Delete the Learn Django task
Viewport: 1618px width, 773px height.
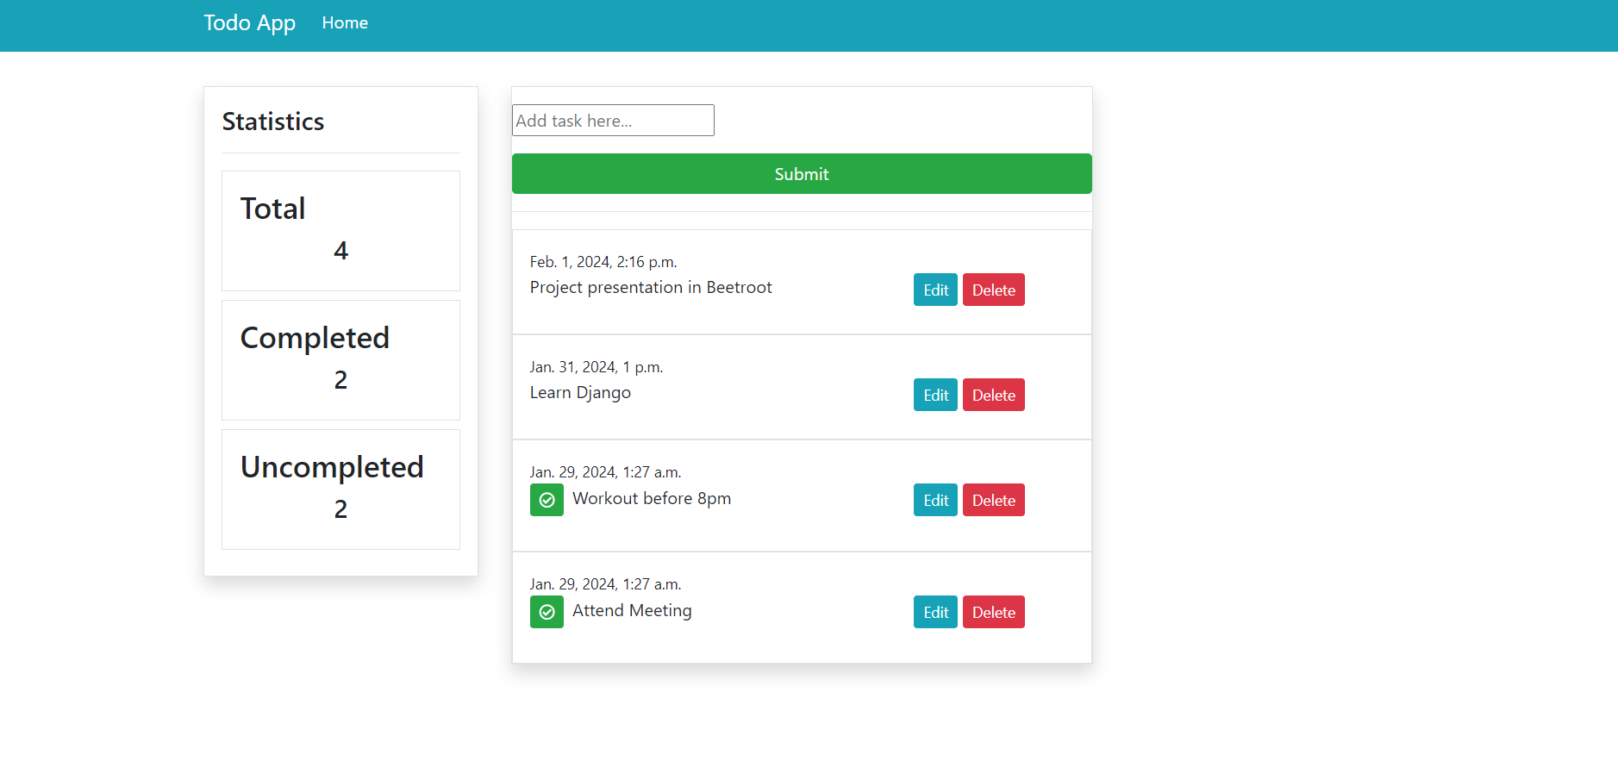tap(993, 396)
